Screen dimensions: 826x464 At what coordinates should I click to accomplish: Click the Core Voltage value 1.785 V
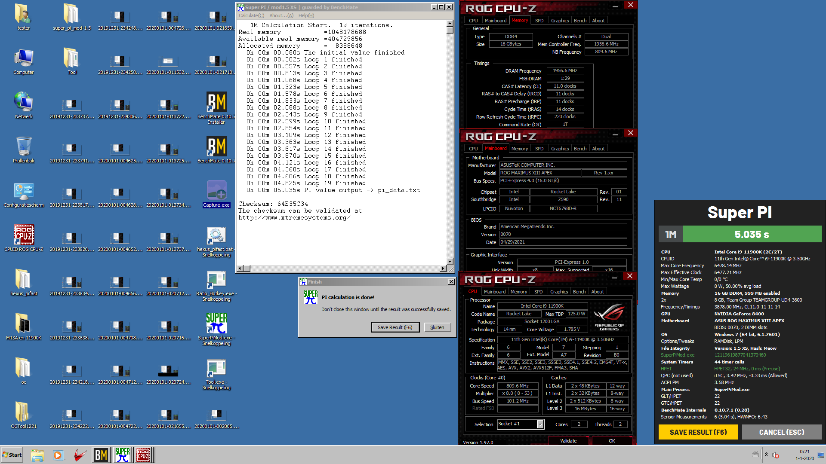point(572,330)
